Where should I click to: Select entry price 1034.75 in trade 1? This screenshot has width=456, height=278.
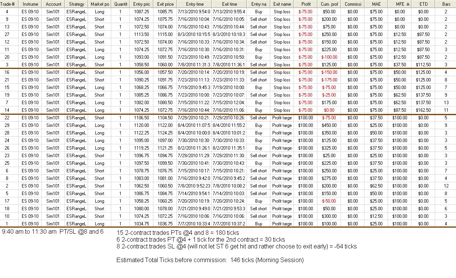(142, 224)
